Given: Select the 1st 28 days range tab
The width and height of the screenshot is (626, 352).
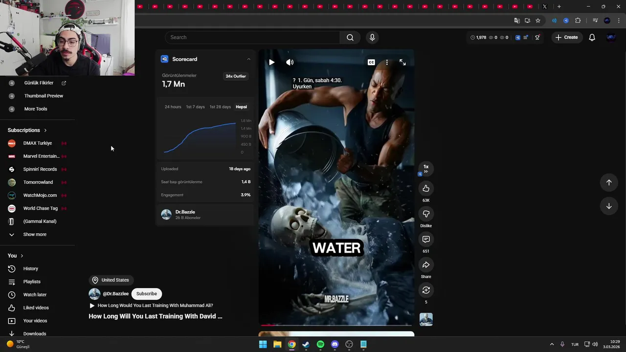Looking at the screenshot, I should 220,107.
